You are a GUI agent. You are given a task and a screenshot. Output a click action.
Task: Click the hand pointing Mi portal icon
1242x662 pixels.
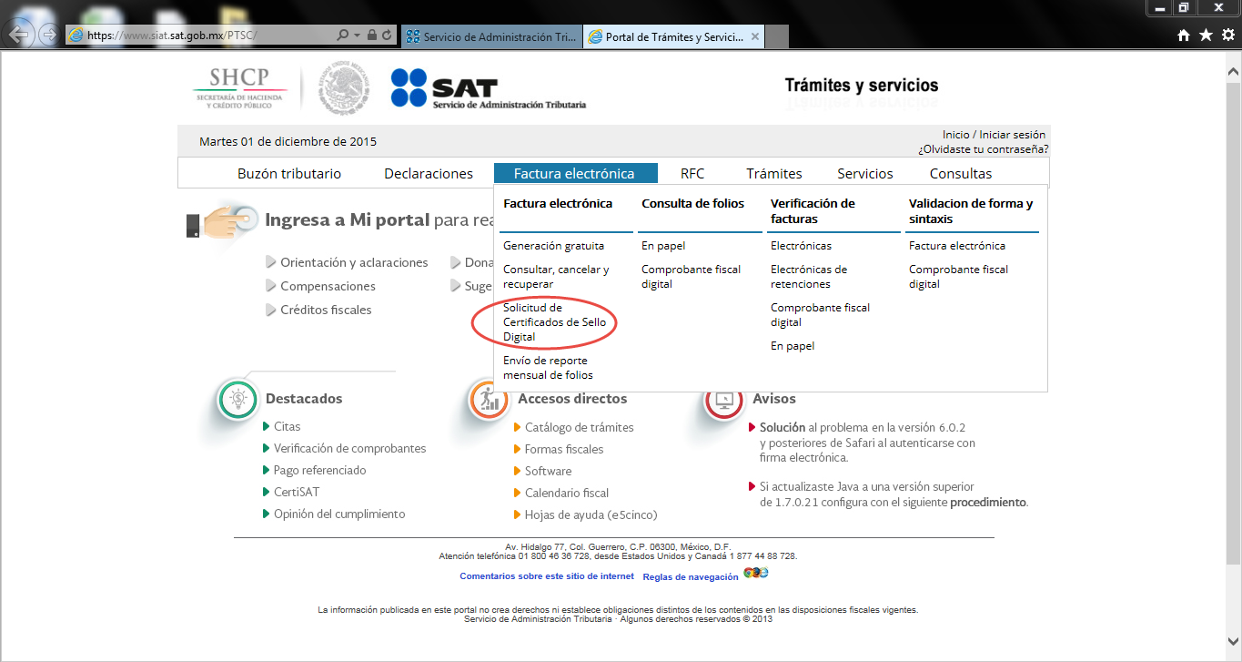pyautogui.click(x=221, y=221)
